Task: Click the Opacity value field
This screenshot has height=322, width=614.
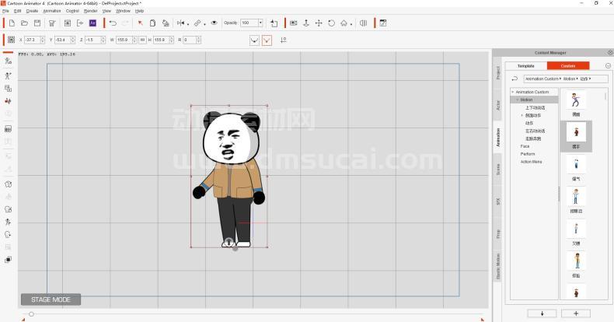Action: tap(249, 23)
